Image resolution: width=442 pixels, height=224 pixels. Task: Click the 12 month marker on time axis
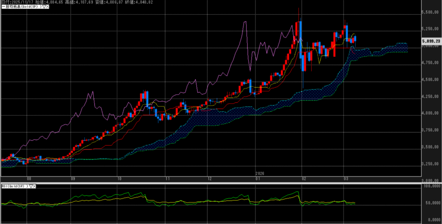209,178
